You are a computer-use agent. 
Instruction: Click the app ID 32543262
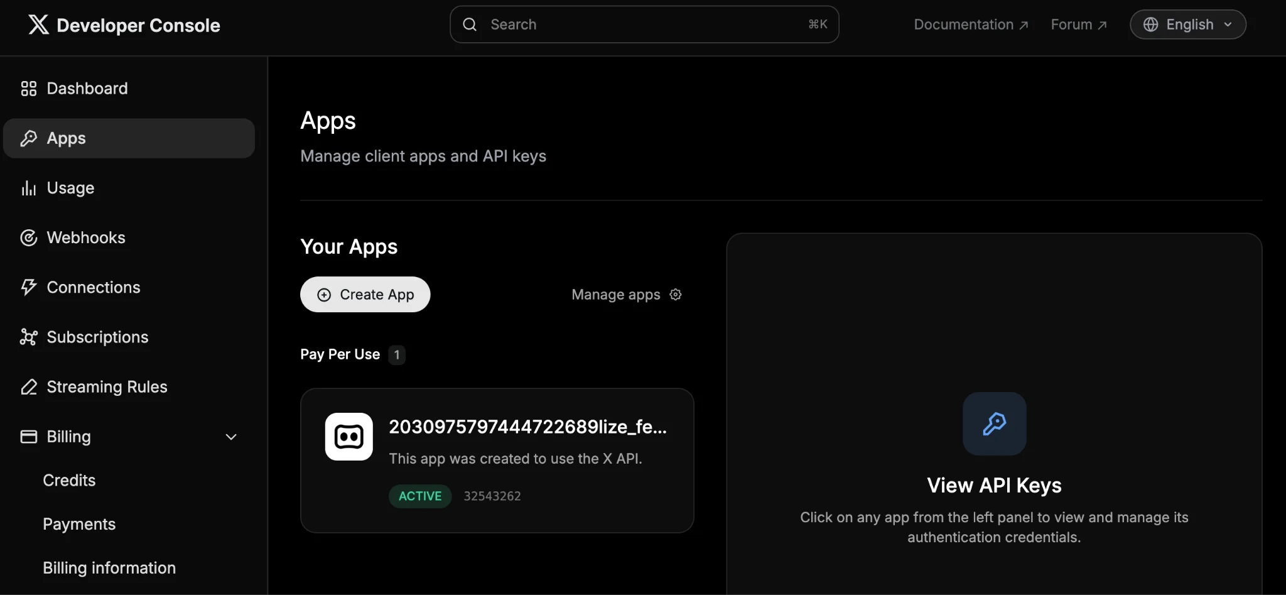click(492, 496)
